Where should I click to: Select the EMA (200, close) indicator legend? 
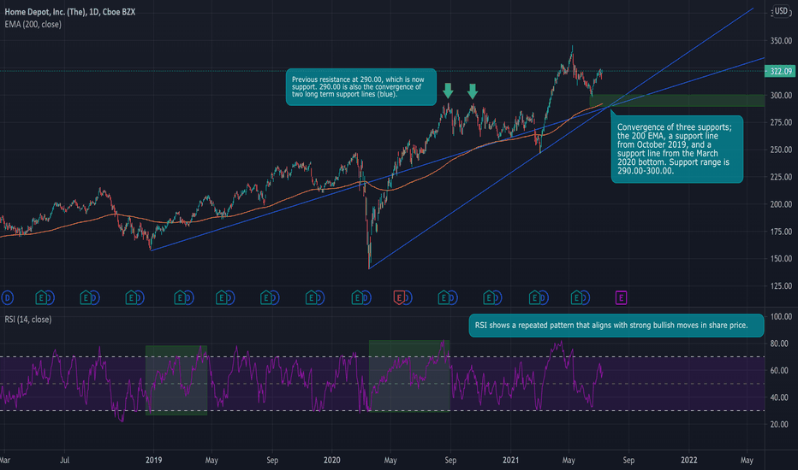[33, 25]
